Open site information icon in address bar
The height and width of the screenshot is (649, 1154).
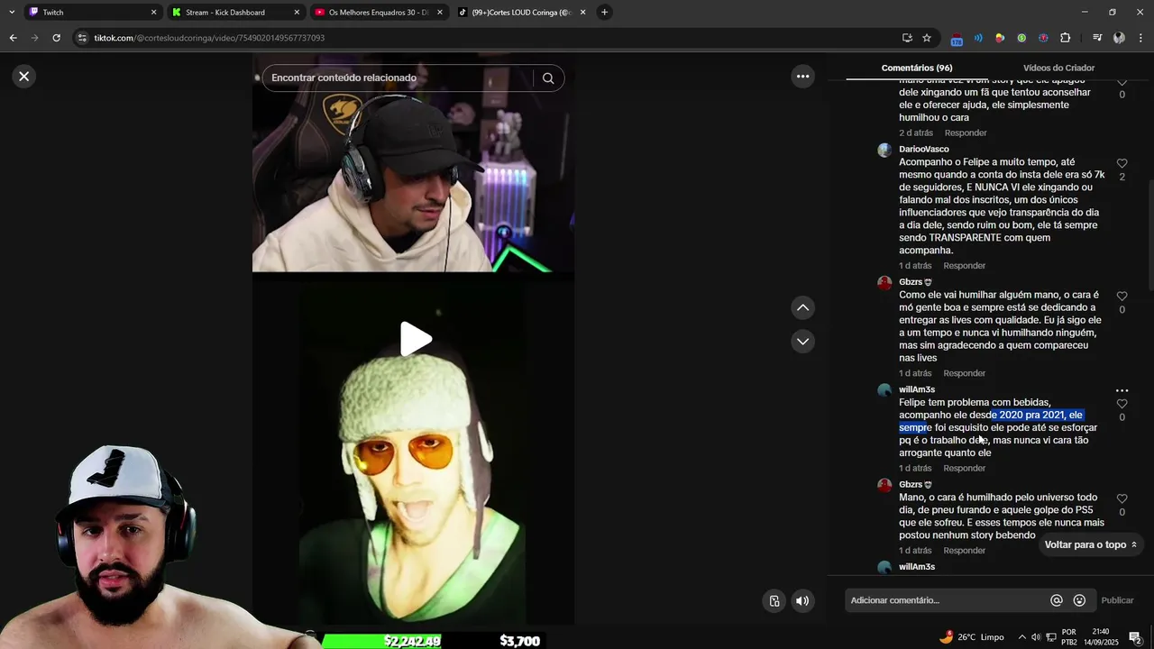pyautogui.click(x=83, y=38)
